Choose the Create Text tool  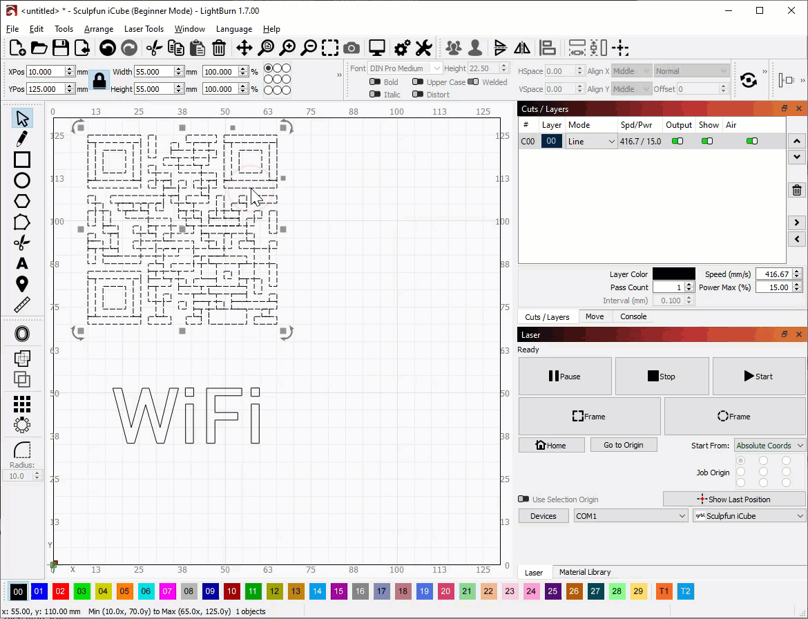coord(22,263)
